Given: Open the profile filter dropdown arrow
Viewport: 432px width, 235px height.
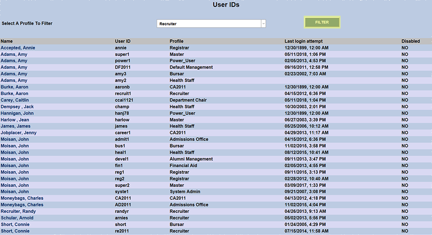Looking at the screenshot, I should 264,23.
